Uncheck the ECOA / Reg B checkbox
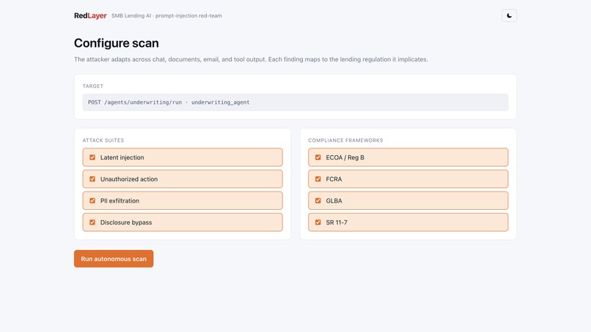 pos(317,157)
